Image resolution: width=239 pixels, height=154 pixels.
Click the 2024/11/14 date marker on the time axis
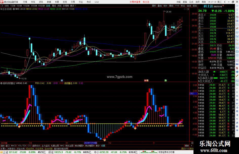(91, 143)
